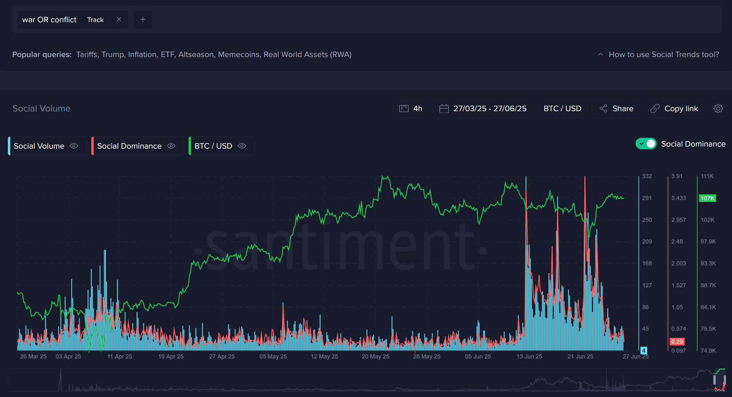This screenshot has height=397, width=732.
Task: Turn off the Social Dominance switch
Action: pos(646,144)
